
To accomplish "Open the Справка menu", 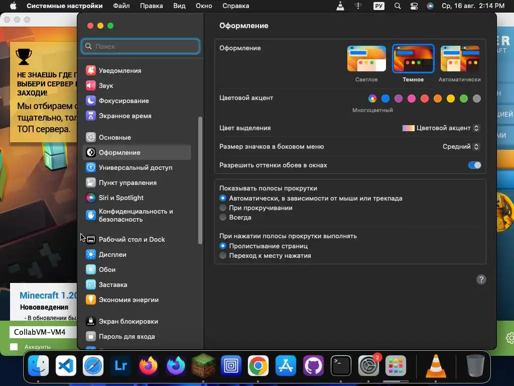I will [236, 6].
